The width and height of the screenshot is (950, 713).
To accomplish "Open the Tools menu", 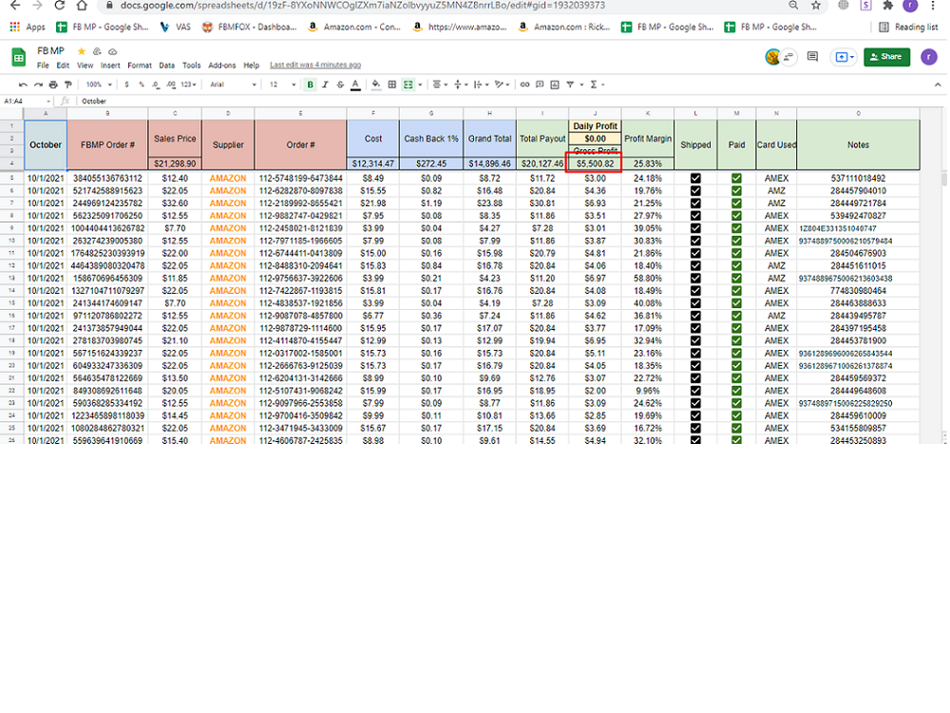I will click(x=192, y=66).
